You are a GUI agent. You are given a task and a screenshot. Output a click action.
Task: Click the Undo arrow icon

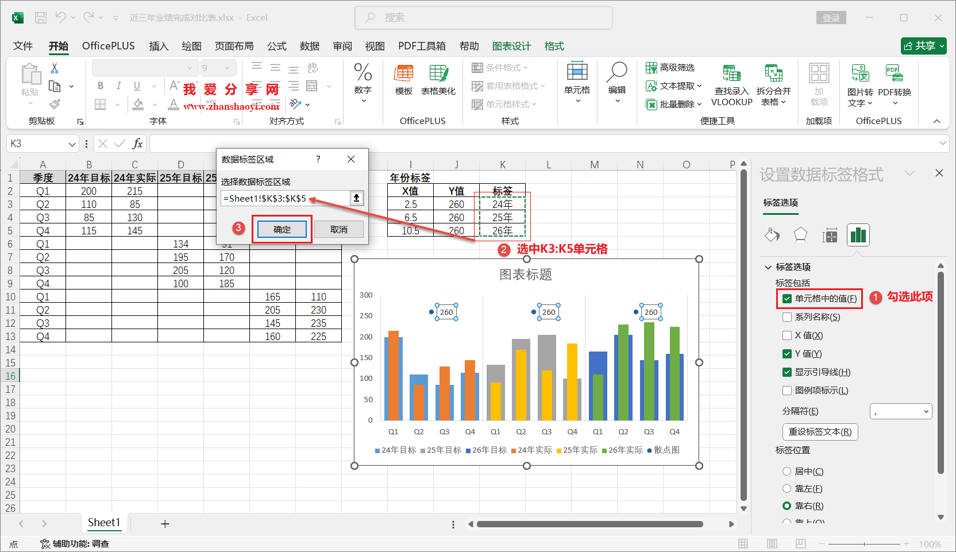(x=60, y=18)
